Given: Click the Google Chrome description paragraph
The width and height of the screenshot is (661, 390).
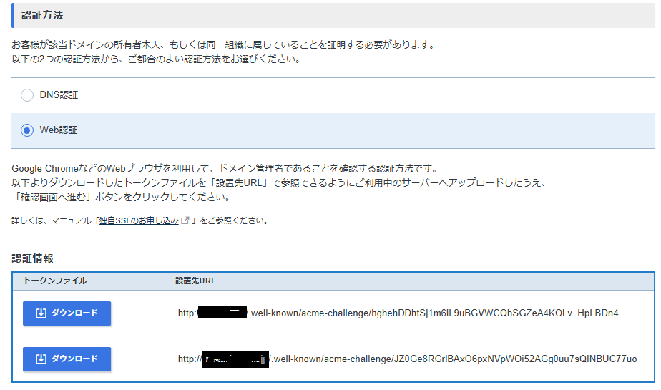Looking at the screenshot, I should pos(279,182).
